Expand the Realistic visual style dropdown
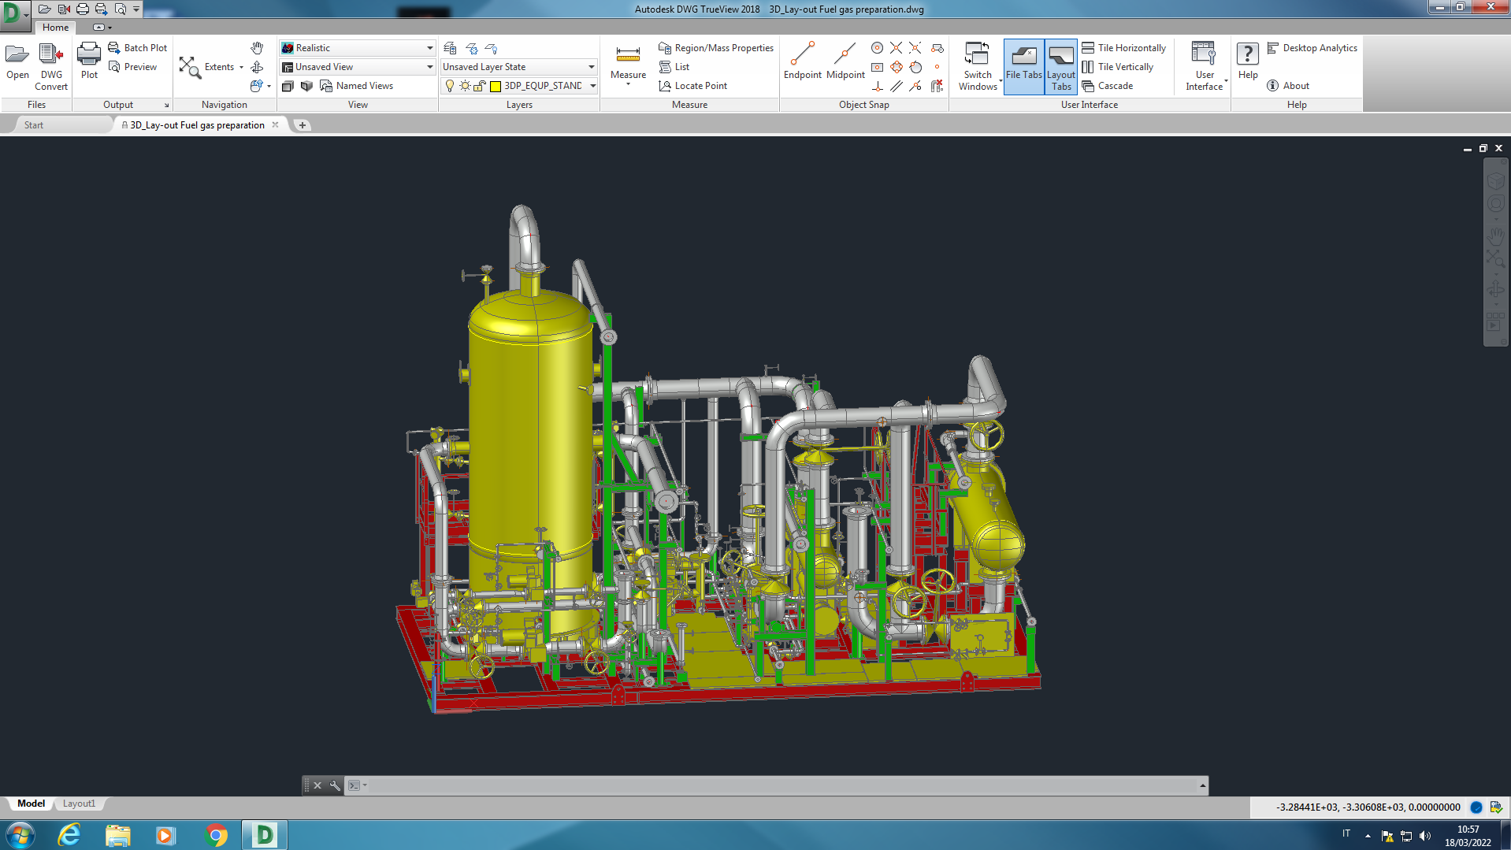The width and height of the screenshot is (1511, 850). pyautogui.click(x=429, y=48)
